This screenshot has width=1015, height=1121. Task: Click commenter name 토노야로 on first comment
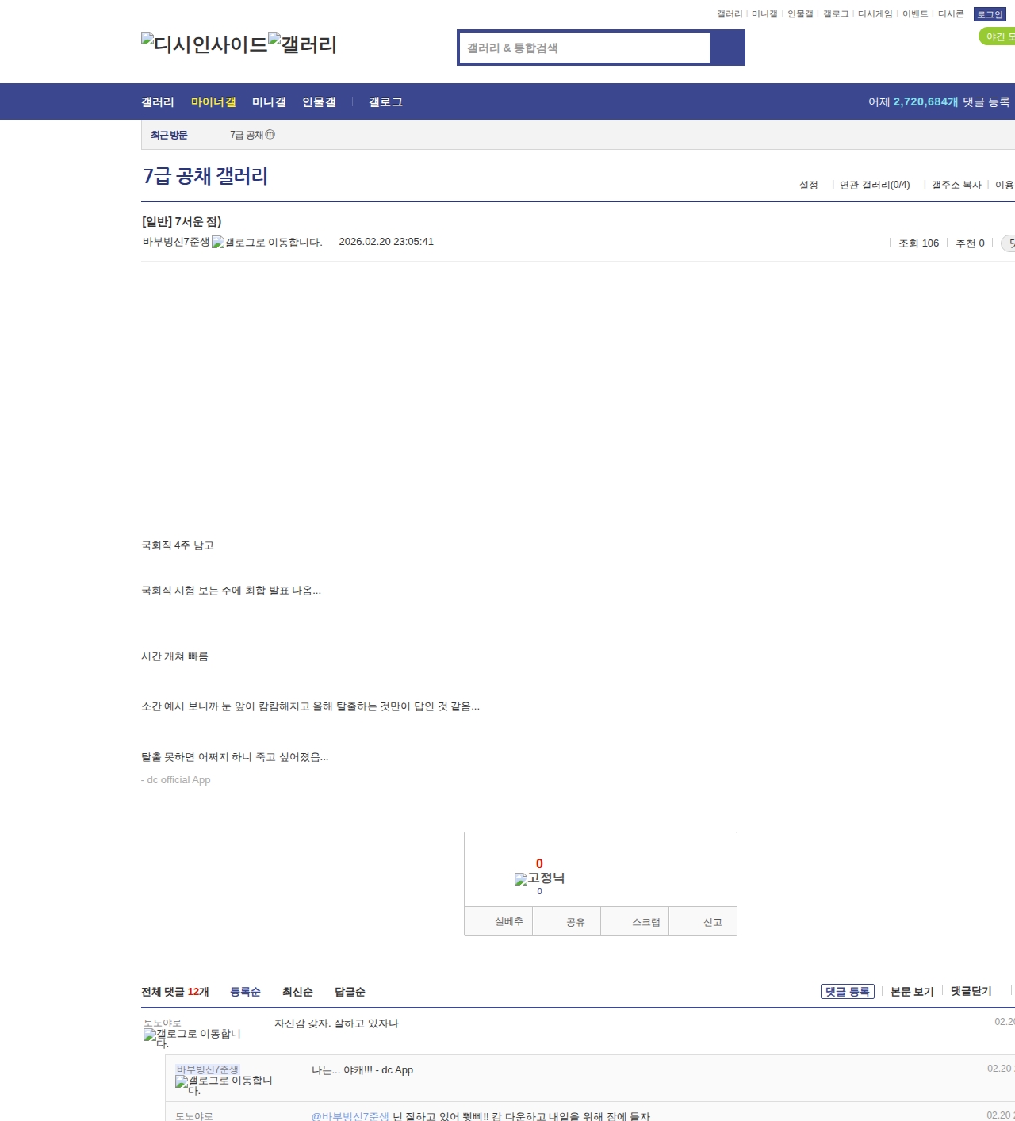click(x=163, y=1023)
